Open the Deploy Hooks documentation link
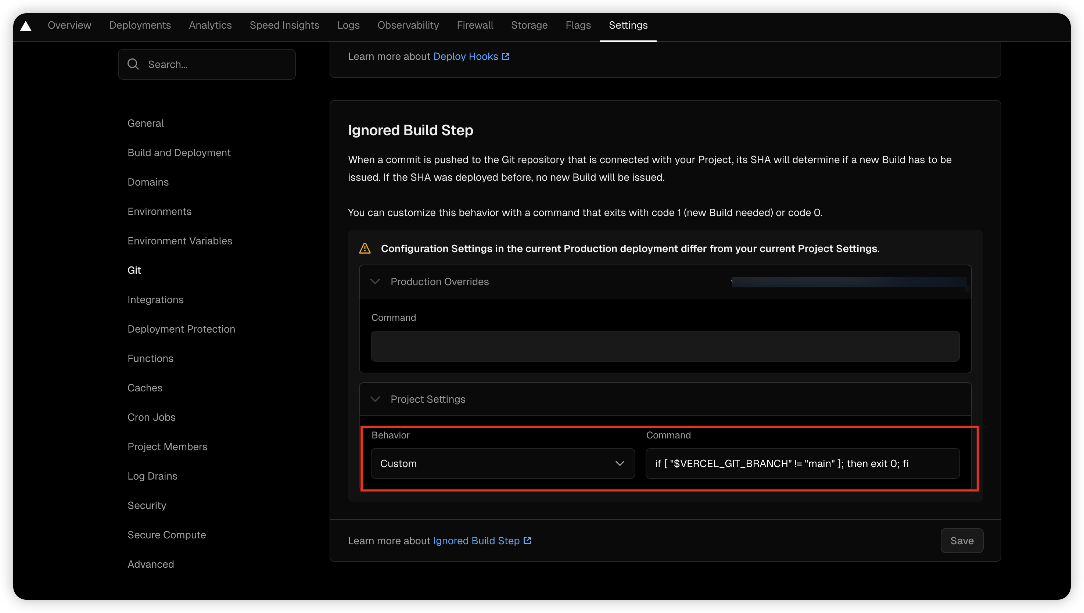 [465, 57]
